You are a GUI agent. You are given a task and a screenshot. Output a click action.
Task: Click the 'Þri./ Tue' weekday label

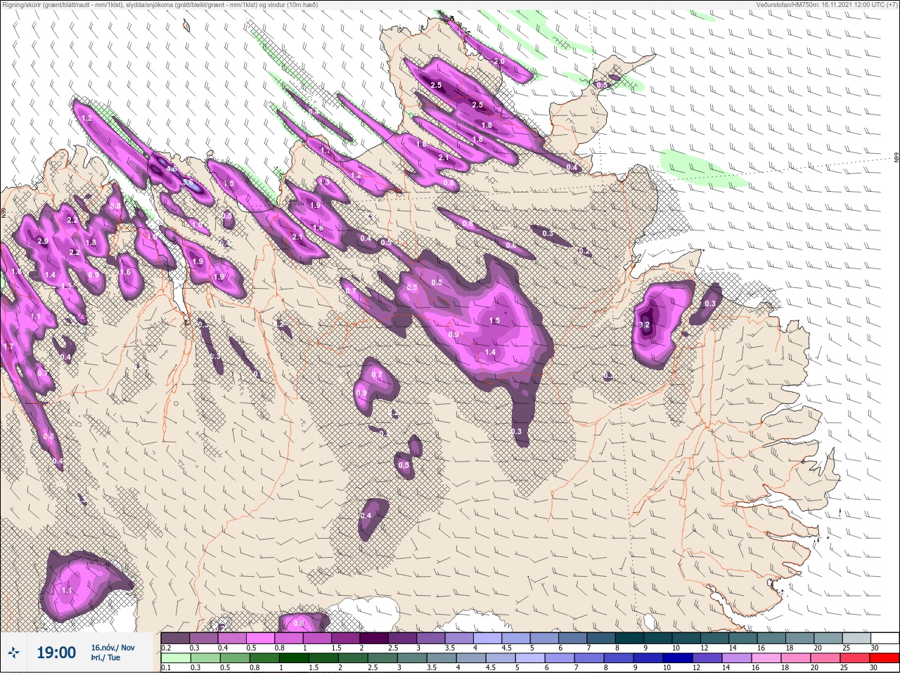105,658
